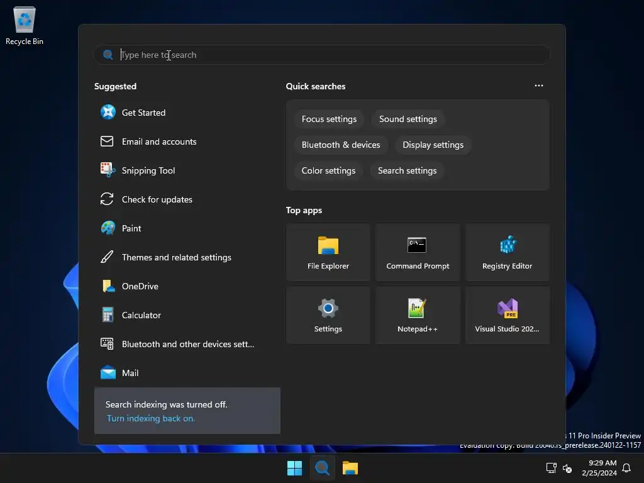Click Bluetooth and other devices sett... text
The image size is (644, 483).
pyautogui.click(x=187, y=344)
